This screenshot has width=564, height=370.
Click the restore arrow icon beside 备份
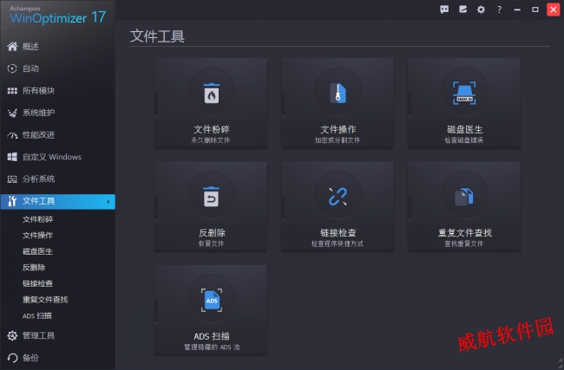pos(12,358)
